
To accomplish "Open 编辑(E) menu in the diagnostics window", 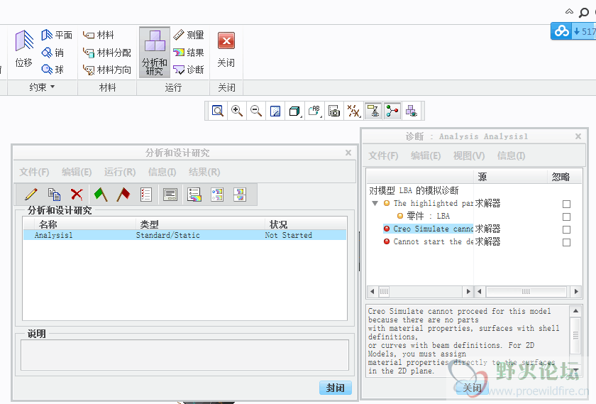I will [x=426, y=155].
